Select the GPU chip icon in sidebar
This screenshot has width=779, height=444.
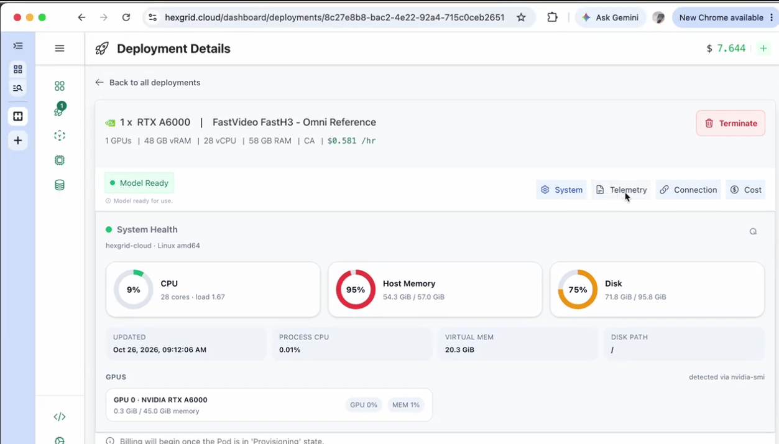click(x=60, y=160)
